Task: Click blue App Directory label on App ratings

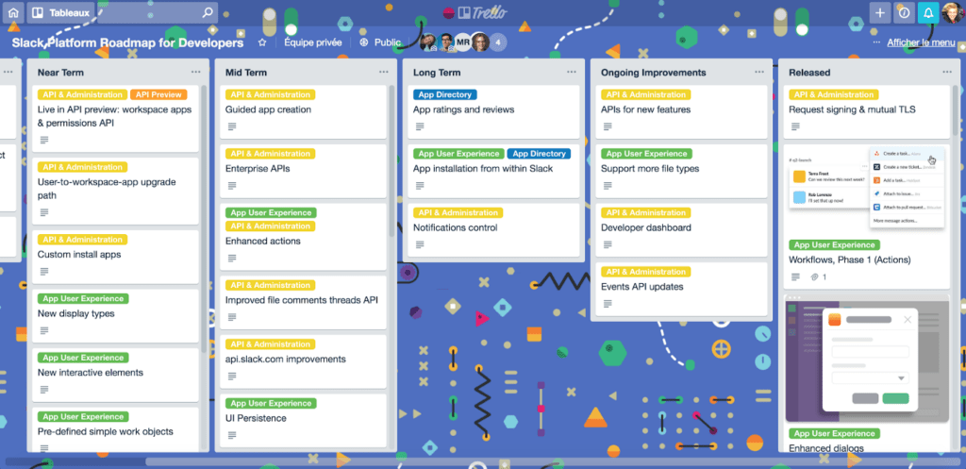Action: pos(445,94)
